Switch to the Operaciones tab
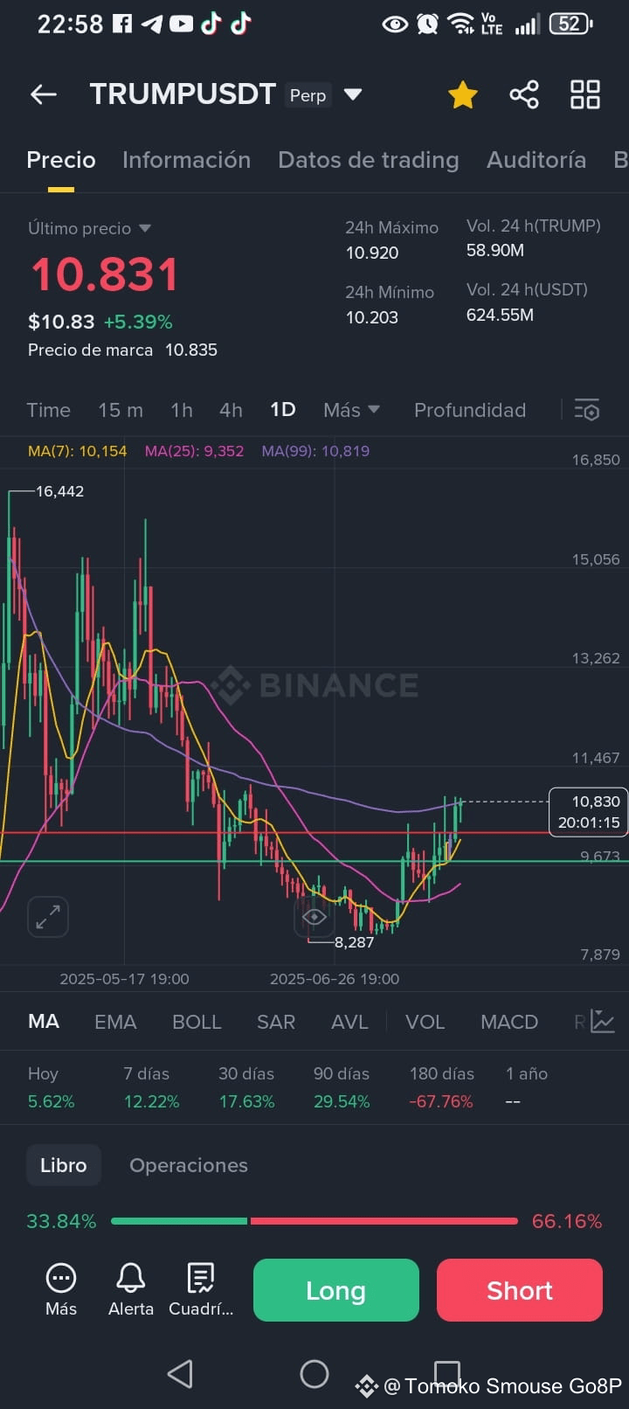The height and width of the screenshot is (1409, 629). pyautogui.click(x=189, y=1165)
